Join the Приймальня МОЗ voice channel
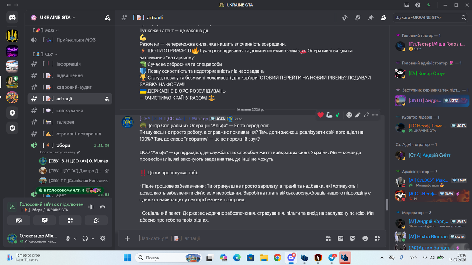The height and width of the screenshot is (265, 472). [x=70, y=40]
